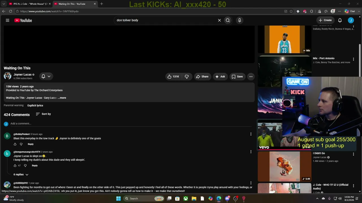Dislike the Waiting On This video
362x203 pixels.
click(x=187, y=76)
